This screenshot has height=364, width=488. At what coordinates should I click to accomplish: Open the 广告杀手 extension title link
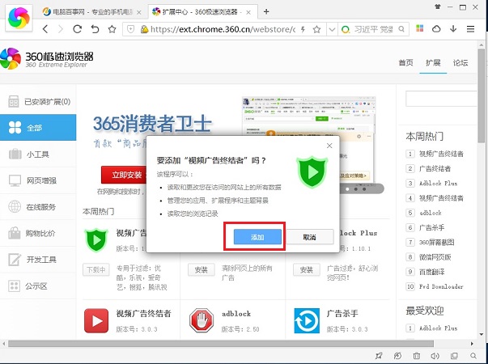[x=342, y=314]
